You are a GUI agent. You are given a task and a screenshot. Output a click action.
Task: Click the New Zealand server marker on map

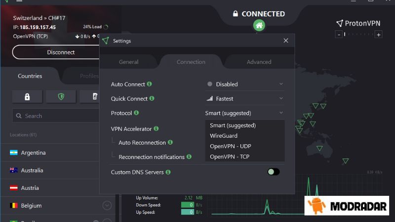pyautogui.click(x=346, y=161)
